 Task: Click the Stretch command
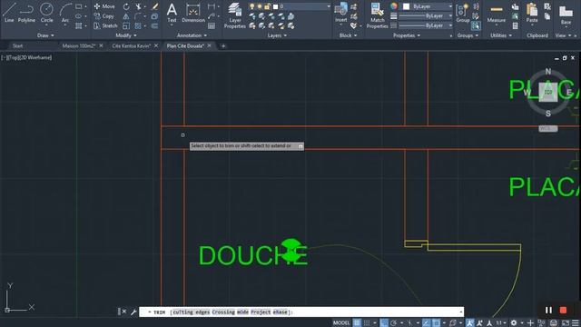tap(105, 26)
